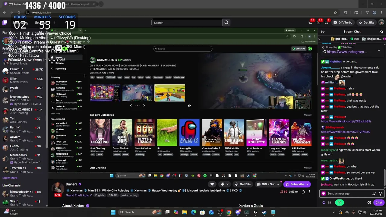Open Prime loot crown icon with 13 badge
Image resolution: width=386 pixels, height=217 pixels.
click(x=310, y=23)
